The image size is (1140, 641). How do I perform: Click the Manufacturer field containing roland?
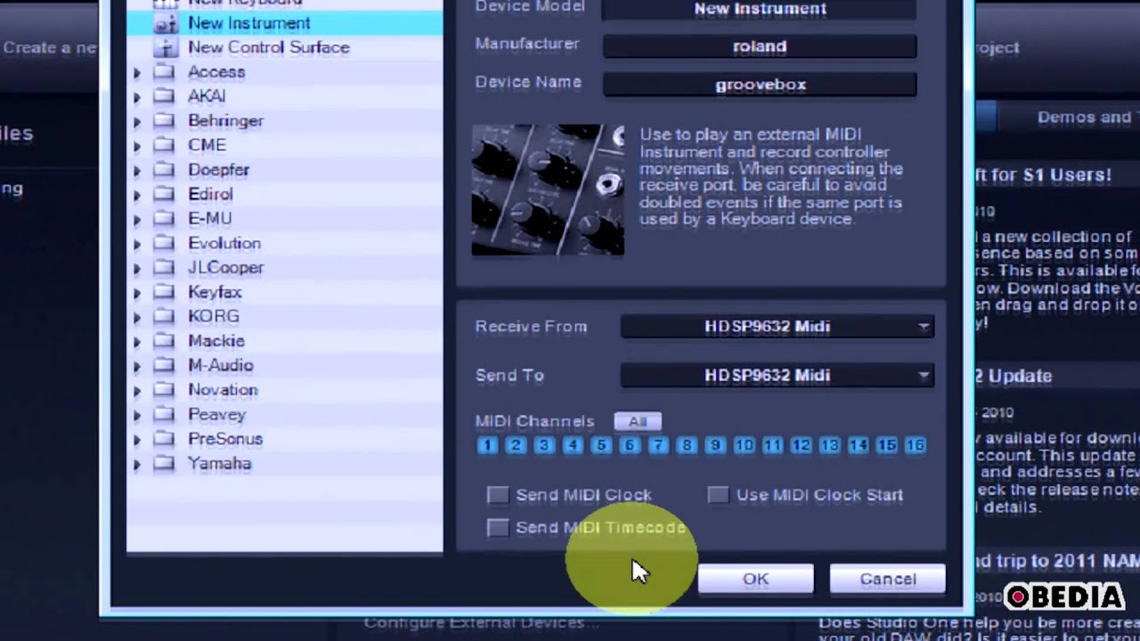pos(760,46)
